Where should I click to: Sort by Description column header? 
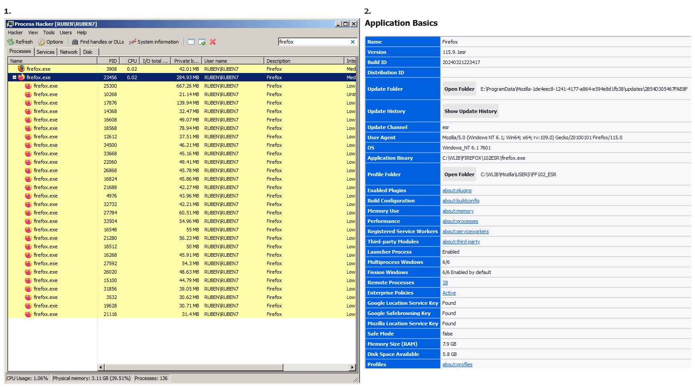pos(304,61)
